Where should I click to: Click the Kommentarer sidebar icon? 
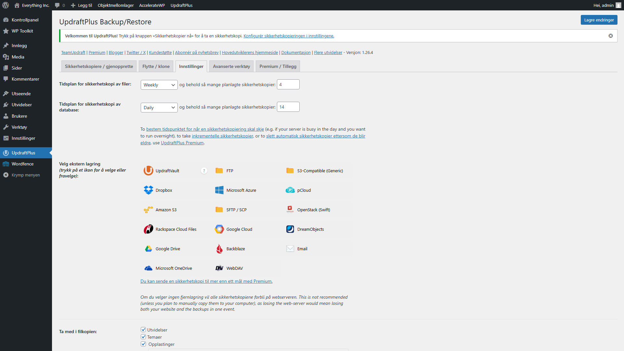coord(6,79)
